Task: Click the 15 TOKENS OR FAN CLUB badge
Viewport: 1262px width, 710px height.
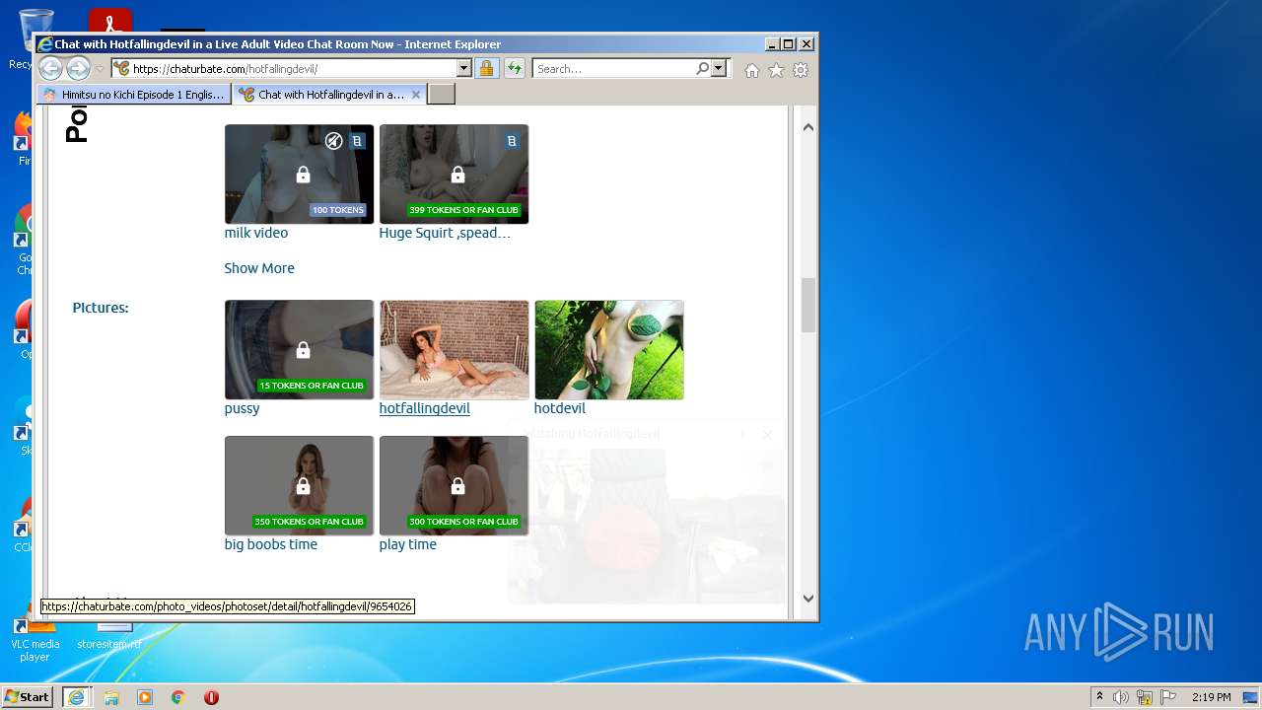Action: pyautogui.click(x=312, y=386)
